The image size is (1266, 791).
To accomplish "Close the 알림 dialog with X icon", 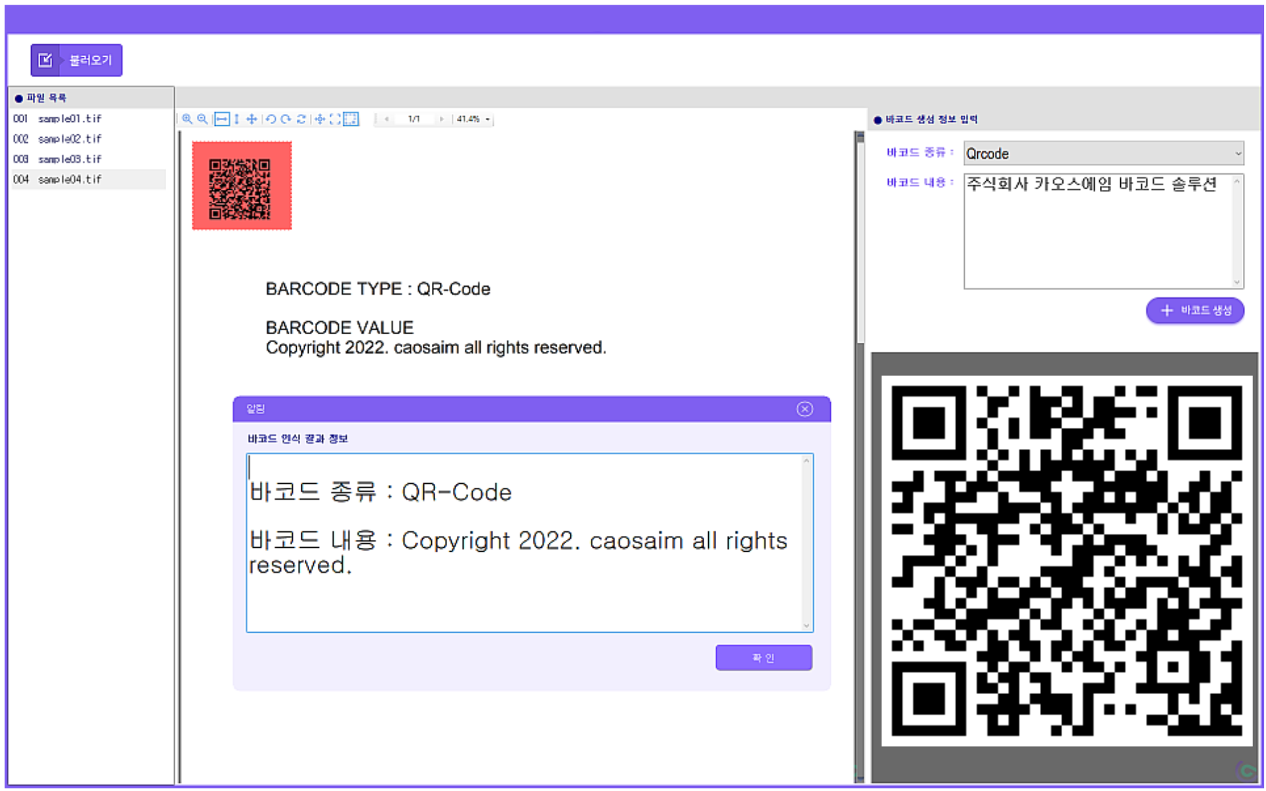I will point(804,409).
